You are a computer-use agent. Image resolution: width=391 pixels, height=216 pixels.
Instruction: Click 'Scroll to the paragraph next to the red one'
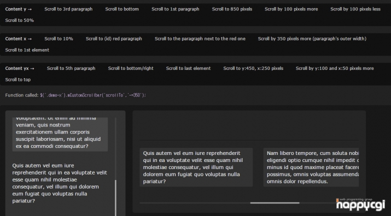(x=200, y=39)
